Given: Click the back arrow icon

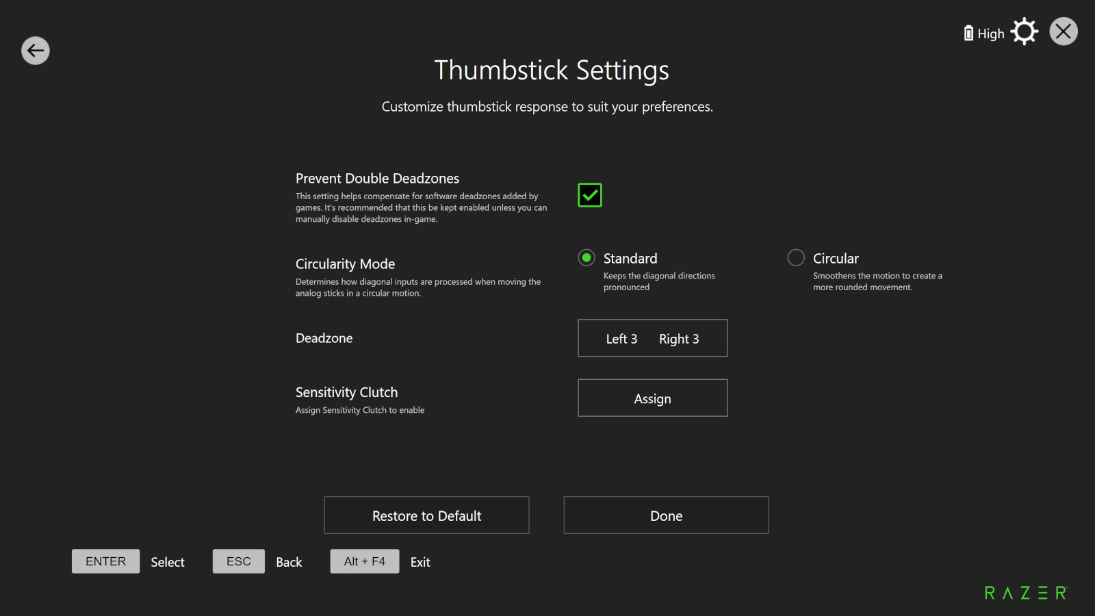Looking at the screenshot, I should pyautogui.click(x=36, y=51).
